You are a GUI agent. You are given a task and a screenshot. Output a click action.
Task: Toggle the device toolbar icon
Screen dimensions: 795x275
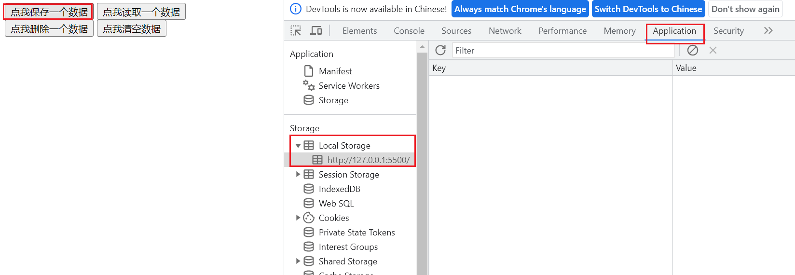click(316, 31)
